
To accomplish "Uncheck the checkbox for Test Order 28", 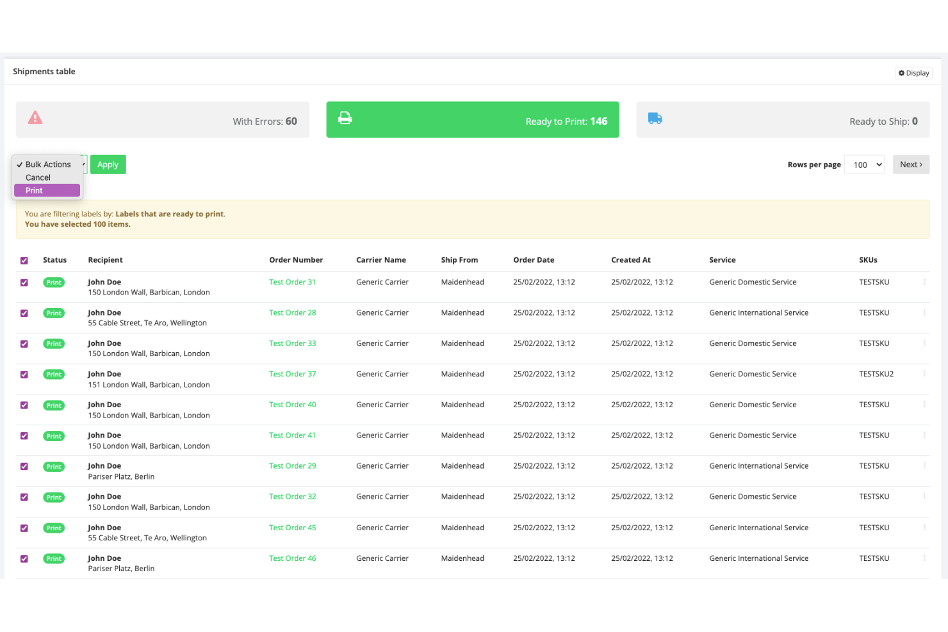I will coord(24,313).
